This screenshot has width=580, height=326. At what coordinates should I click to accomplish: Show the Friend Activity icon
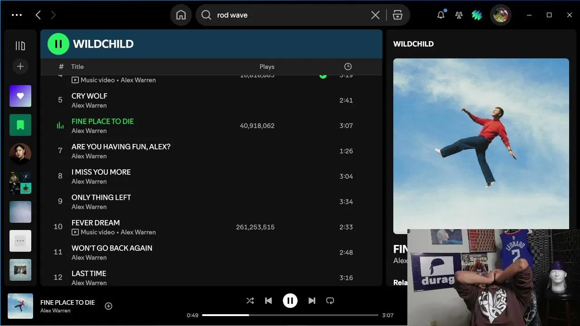[459, 15]
